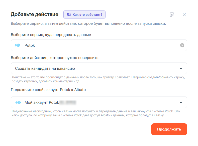Open the 'Создать кандидата на вакансию' dropdown
The image size is (198, 146).
click(x=99, y=68)
